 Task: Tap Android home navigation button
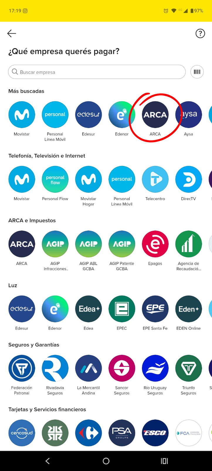(106, 461)
